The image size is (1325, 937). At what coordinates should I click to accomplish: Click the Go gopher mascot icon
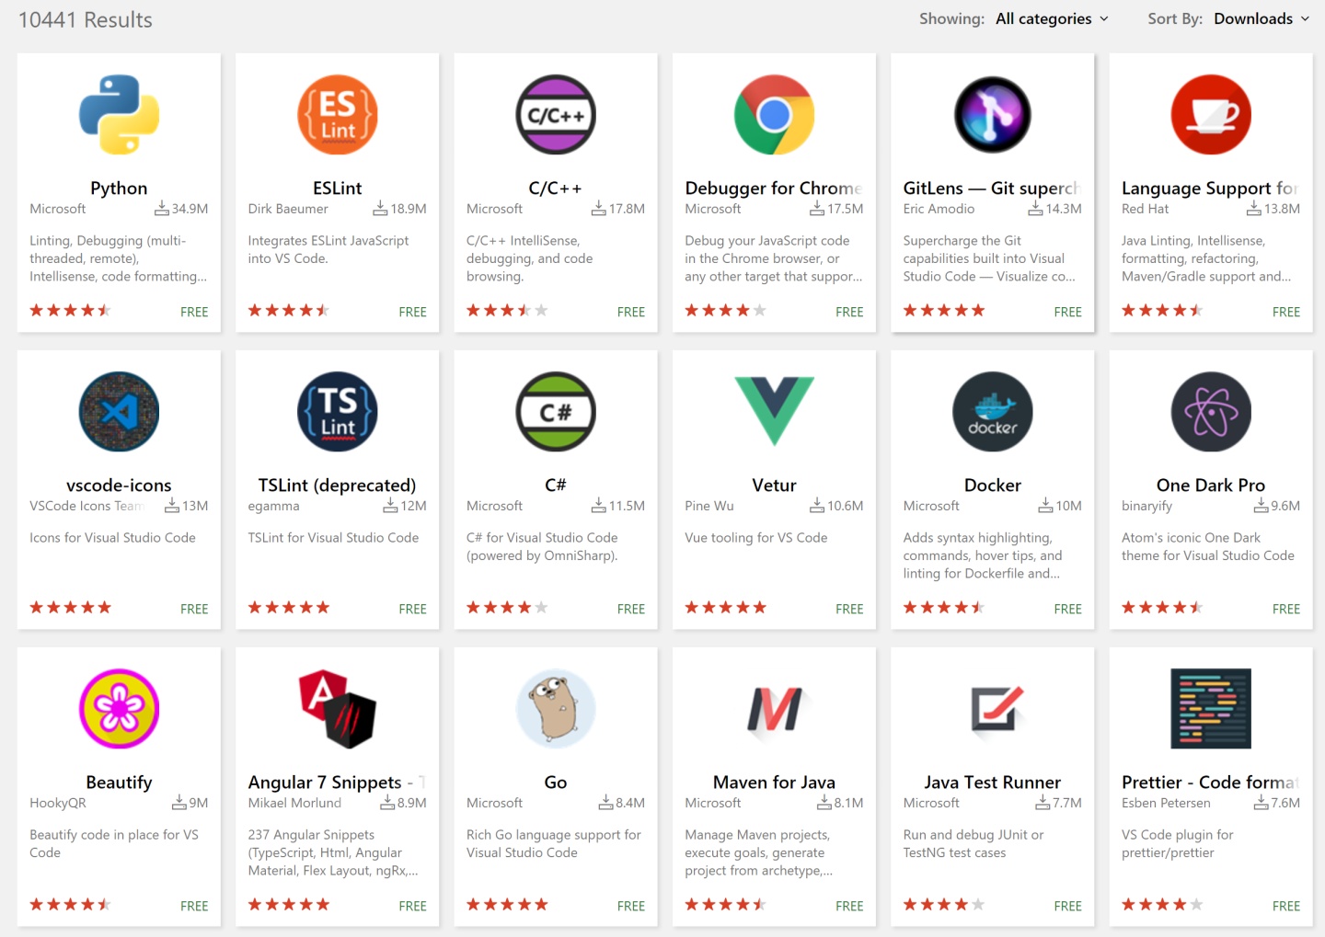tap(556, 709)
